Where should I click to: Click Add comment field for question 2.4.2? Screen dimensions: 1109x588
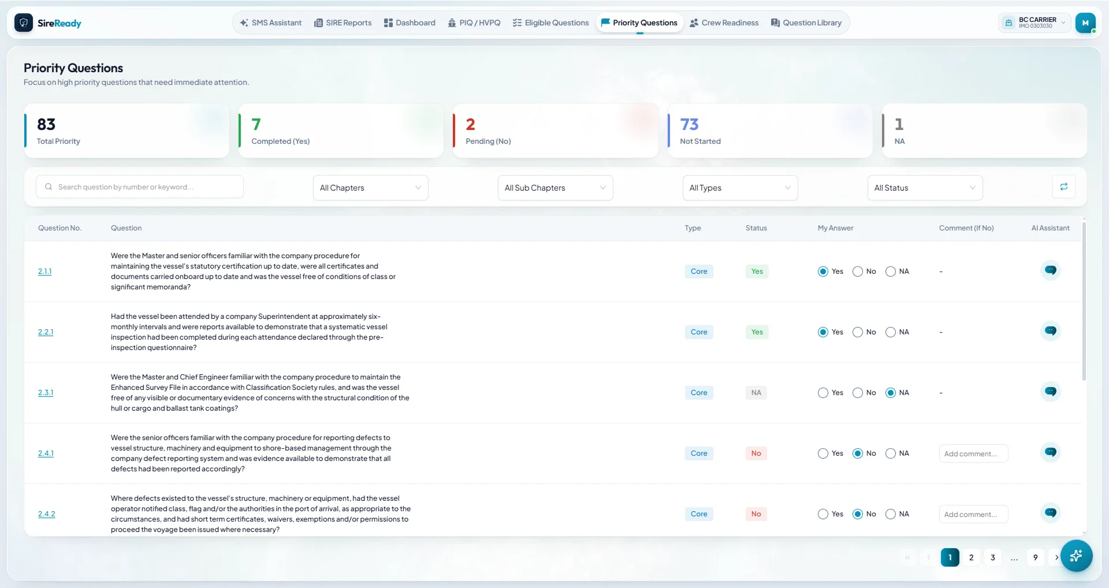pos(973,514)
